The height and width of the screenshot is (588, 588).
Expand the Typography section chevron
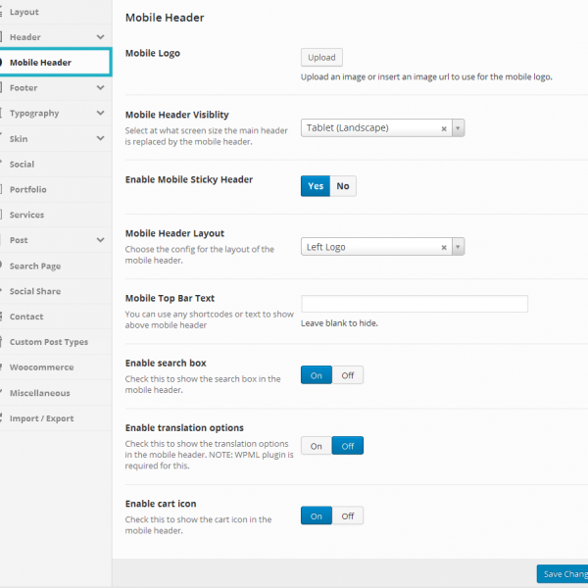(101, 114)
